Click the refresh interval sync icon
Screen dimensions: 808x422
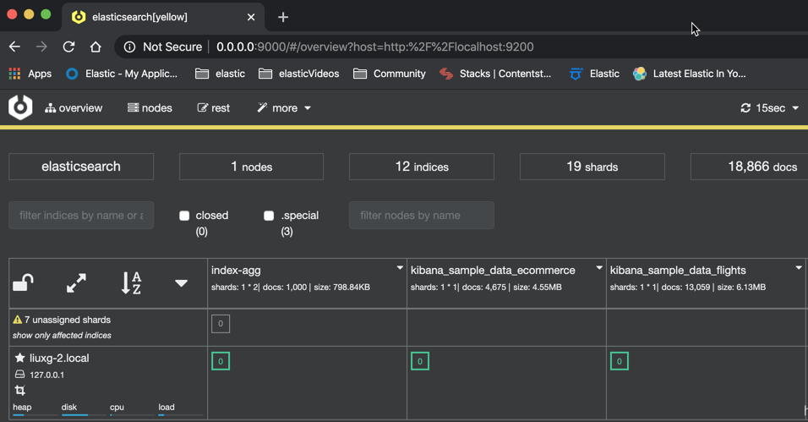[745, 107]
